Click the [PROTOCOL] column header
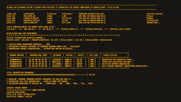 (x=67, y=14)
